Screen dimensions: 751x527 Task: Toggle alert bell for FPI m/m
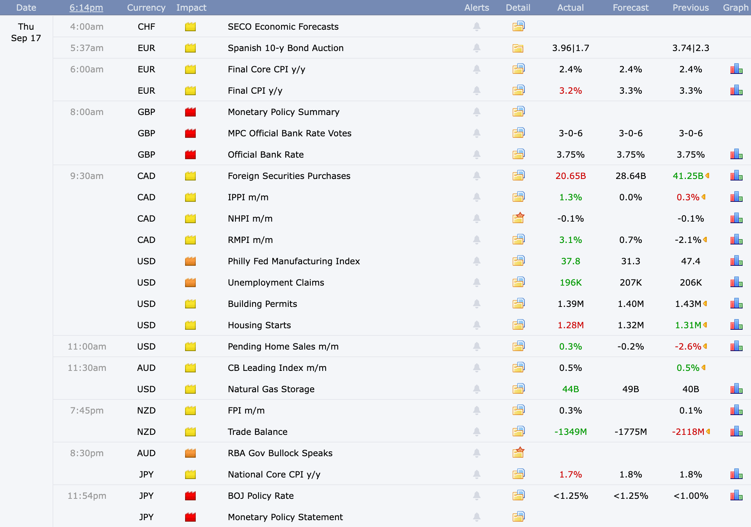point(476,410)
